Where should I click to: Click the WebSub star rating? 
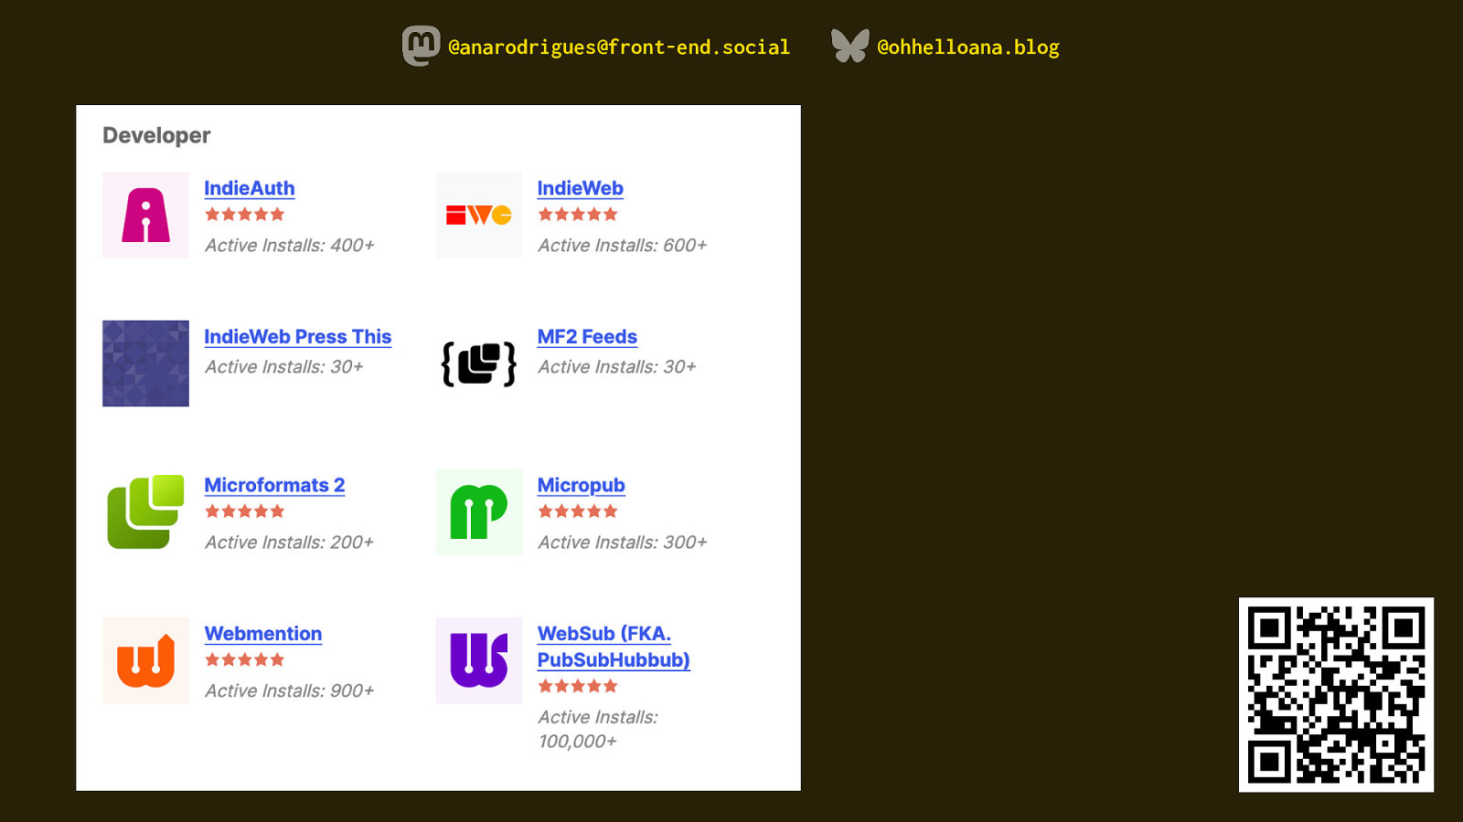tap(578, 686)
